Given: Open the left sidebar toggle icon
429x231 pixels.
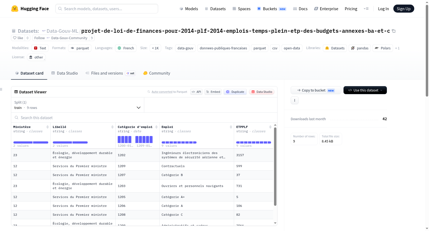Looking at the screenshot, I should (1, 89).
